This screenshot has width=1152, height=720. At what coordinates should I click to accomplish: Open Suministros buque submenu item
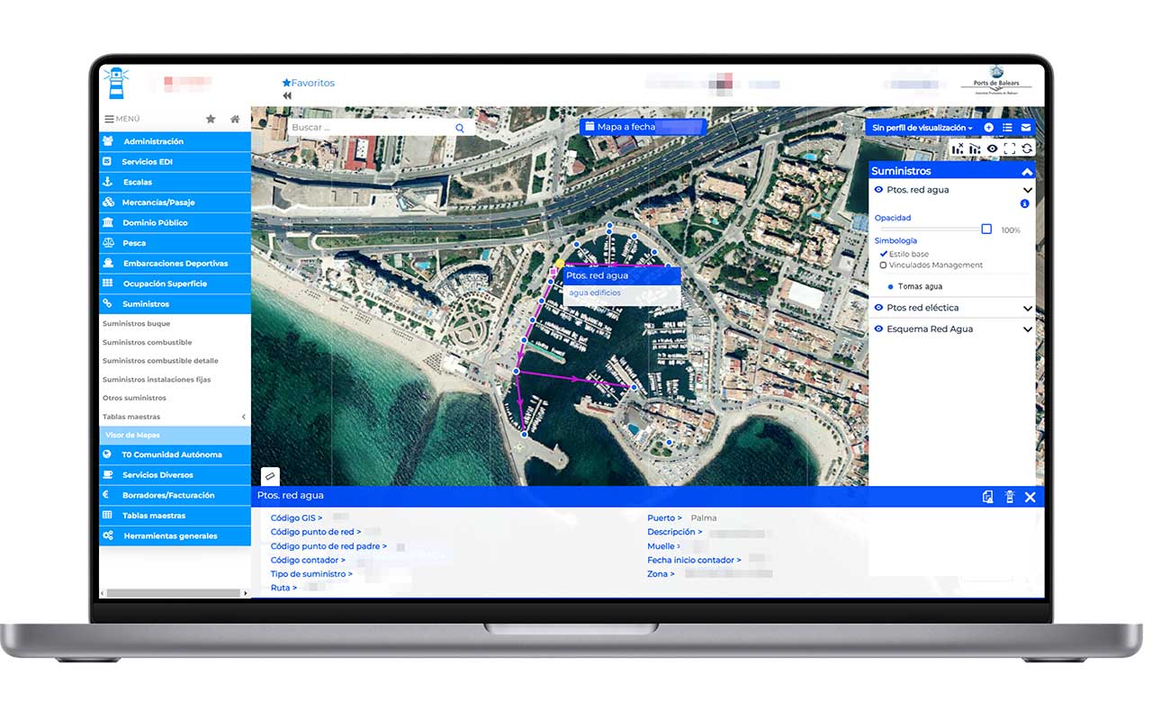click(136, 324)
